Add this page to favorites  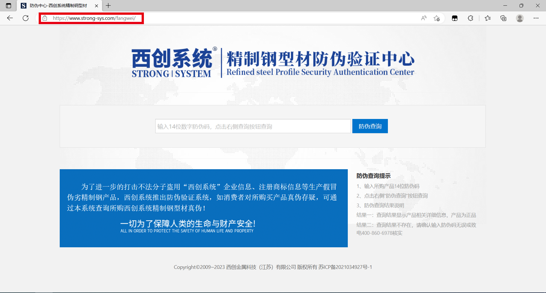pos(437,18)
